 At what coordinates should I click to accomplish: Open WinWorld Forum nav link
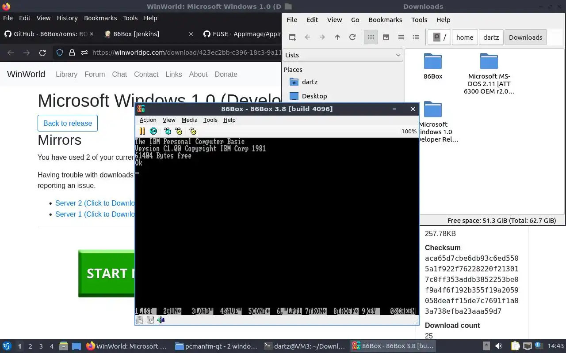(95, 74)
